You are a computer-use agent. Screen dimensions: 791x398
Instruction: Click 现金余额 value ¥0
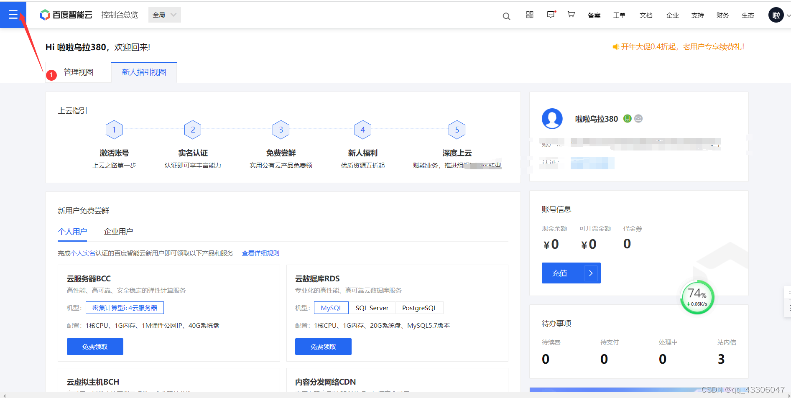click(551, 244)
